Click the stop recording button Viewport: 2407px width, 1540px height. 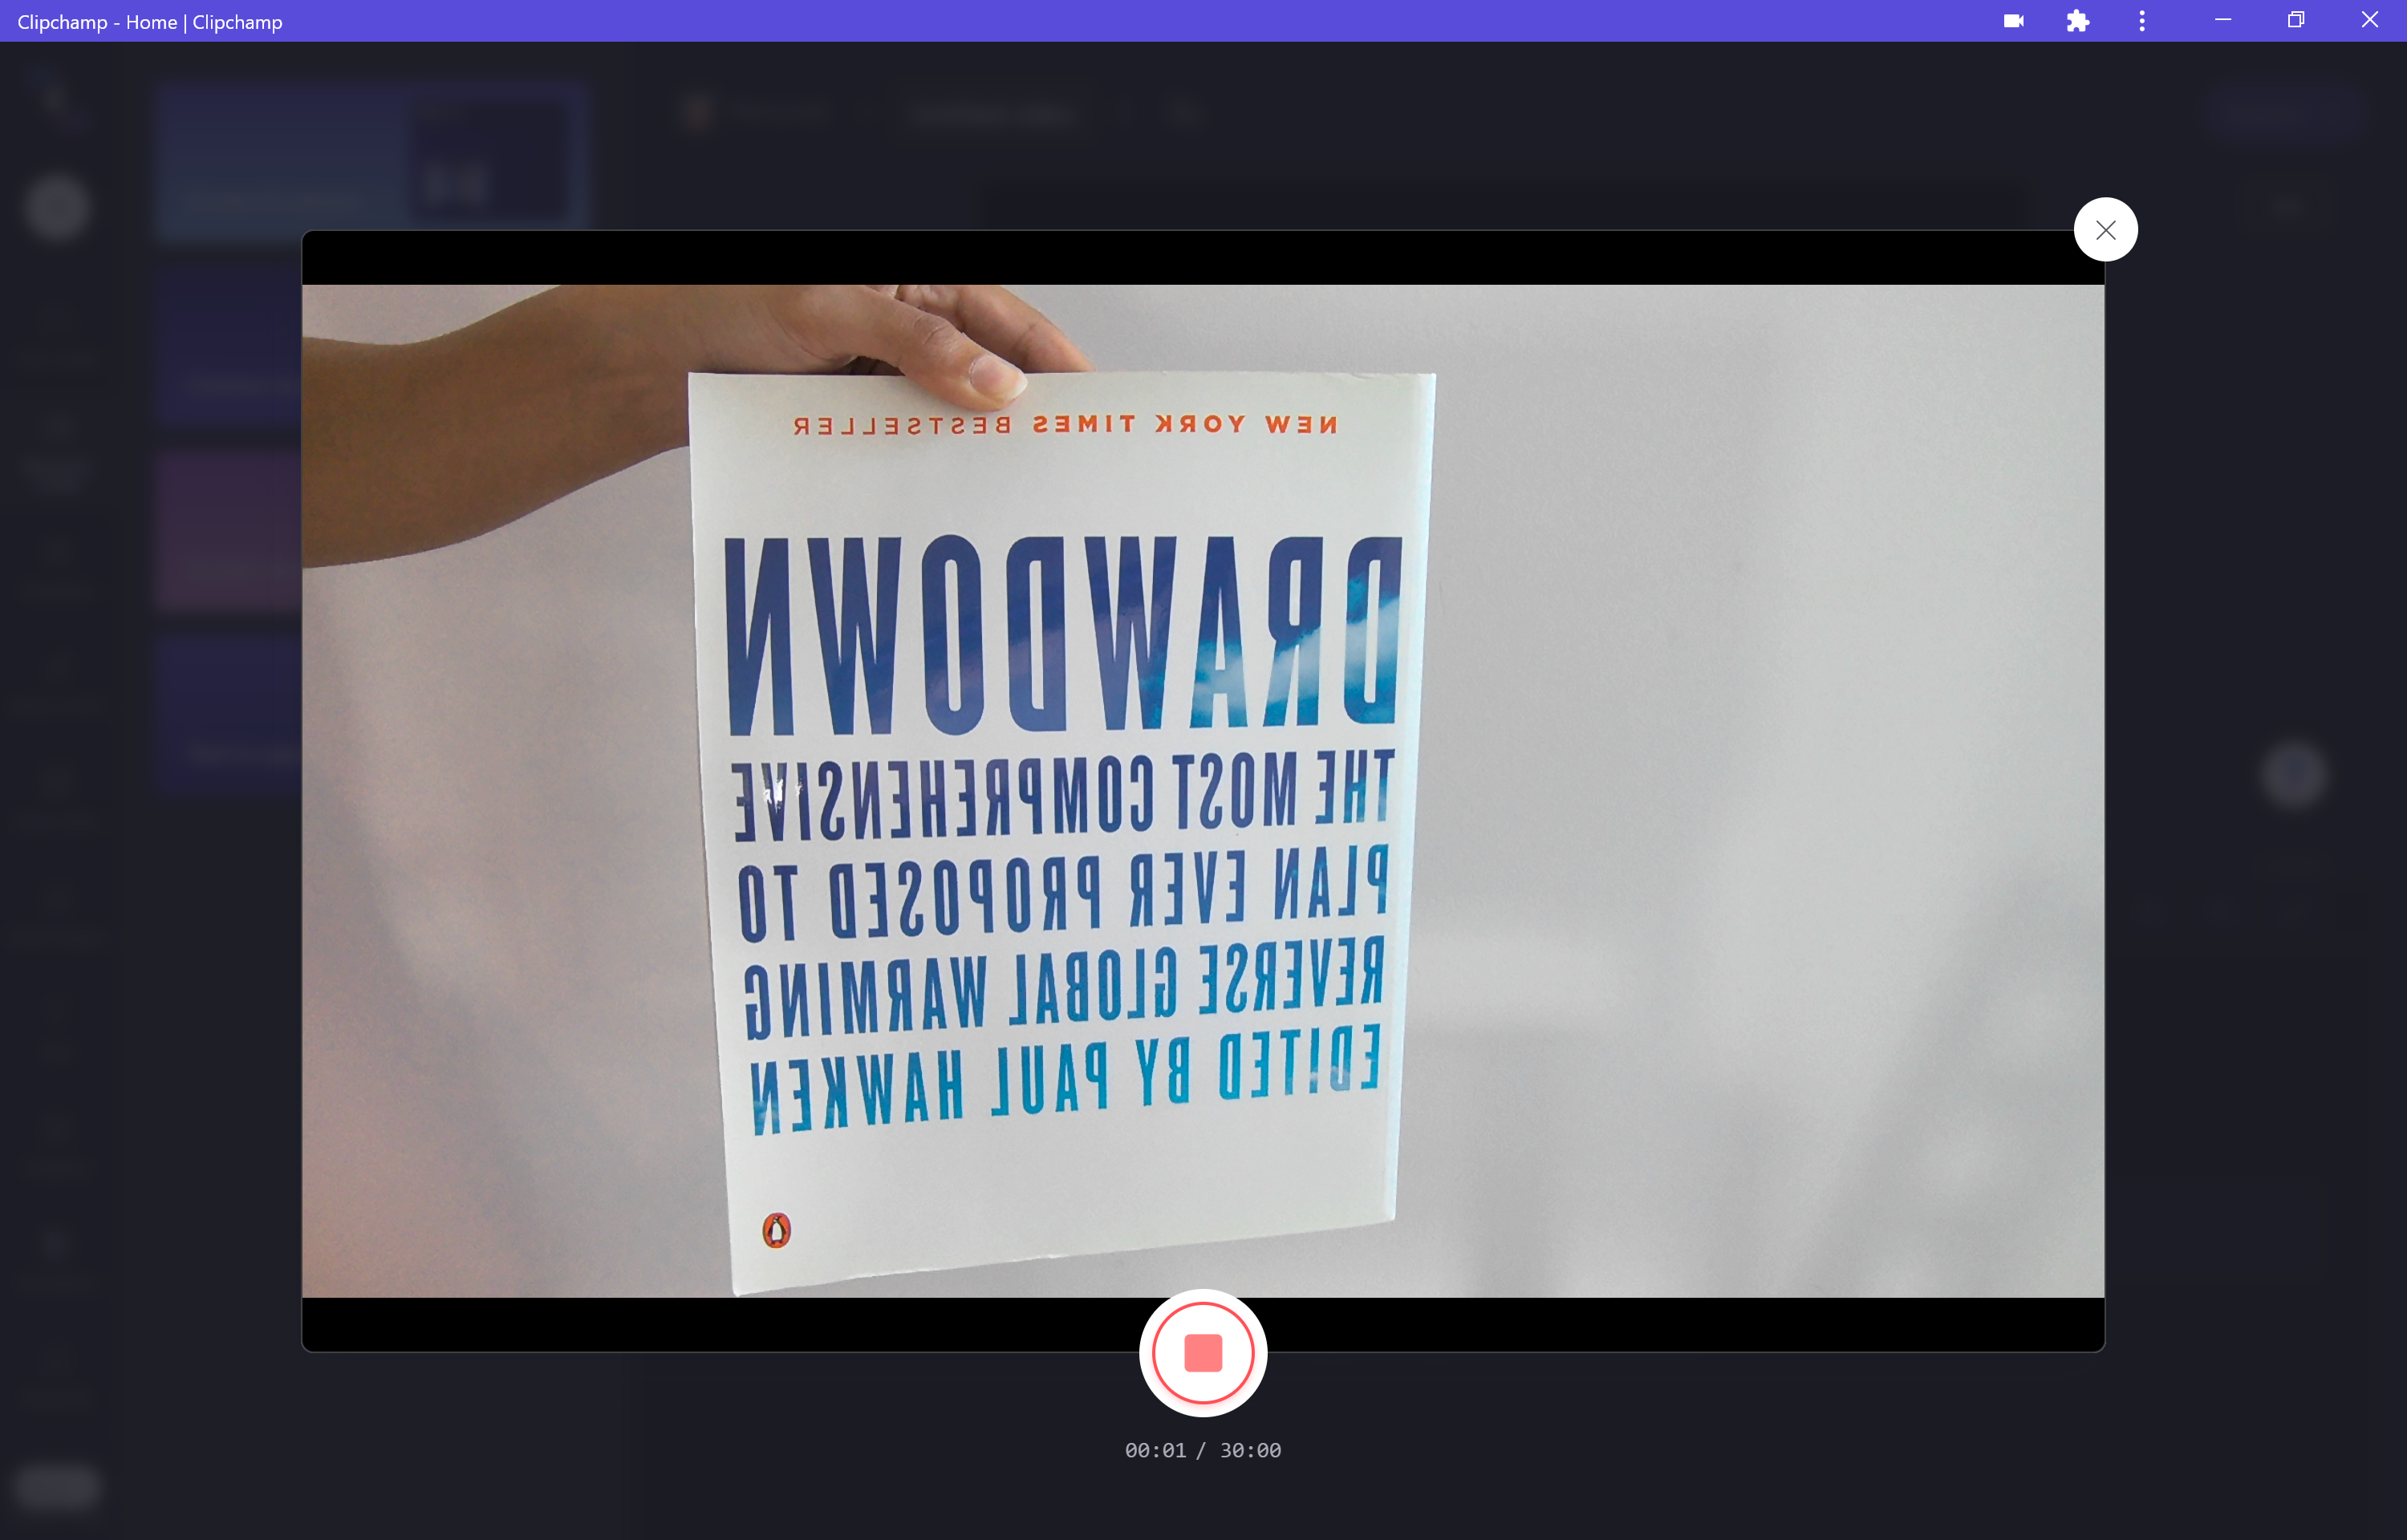click(1203, 1351)
